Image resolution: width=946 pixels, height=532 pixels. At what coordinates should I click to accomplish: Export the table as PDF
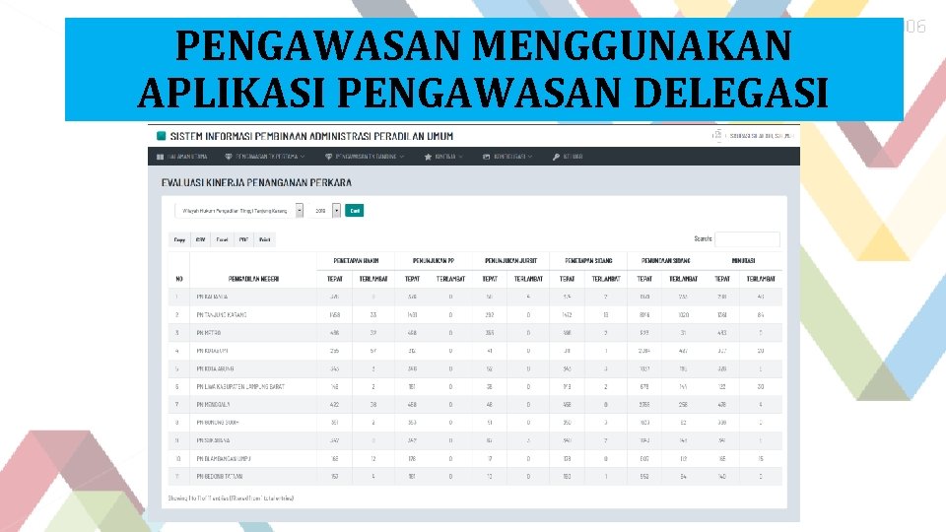point(243,239)
